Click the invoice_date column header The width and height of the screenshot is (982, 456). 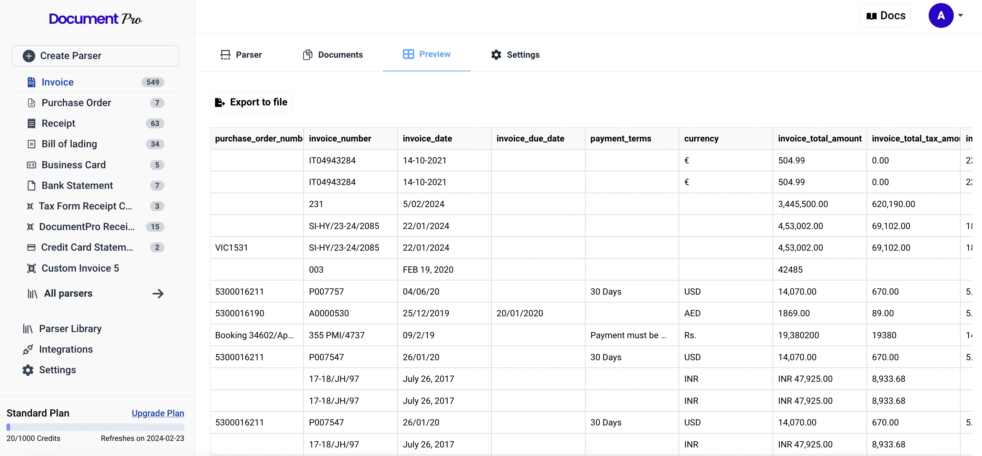tap(444, 139)
